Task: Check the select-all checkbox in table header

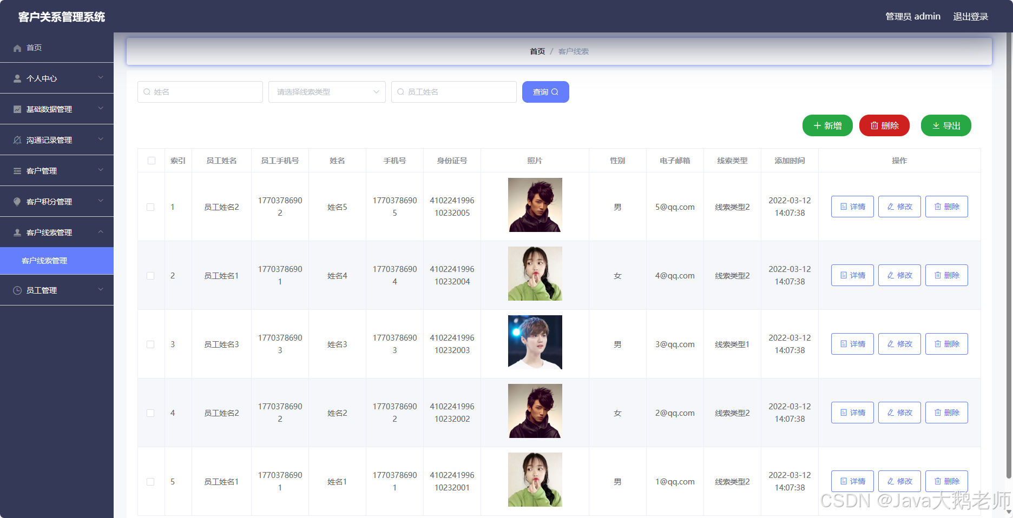Action: [150, 161]
